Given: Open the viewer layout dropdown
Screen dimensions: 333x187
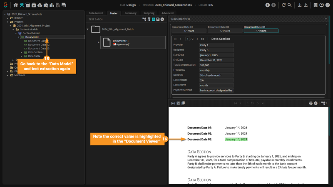Looking at the screenshot, I should [x=323, y=103].
